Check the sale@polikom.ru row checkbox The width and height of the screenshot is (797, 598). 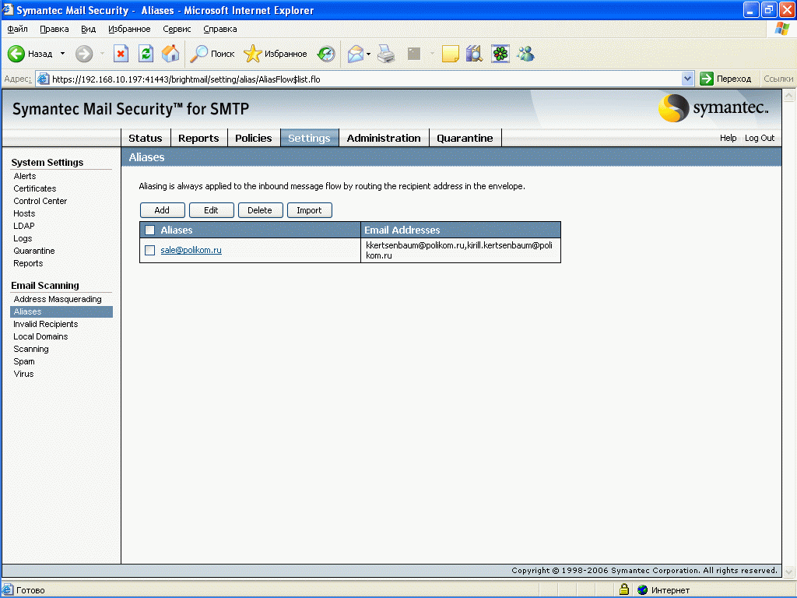click(x=150, y=250)
